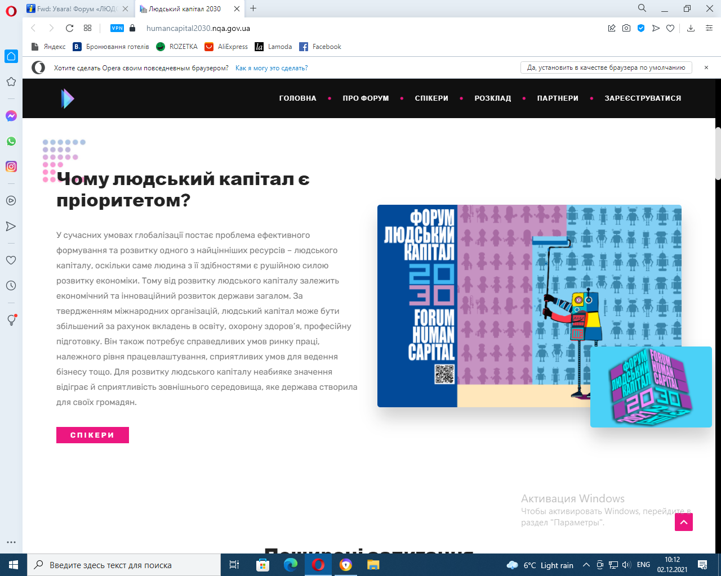The height and width of the screenshot is (576, 721).
Task: Click the Windows taskbar search box
Action: [124, 565]
